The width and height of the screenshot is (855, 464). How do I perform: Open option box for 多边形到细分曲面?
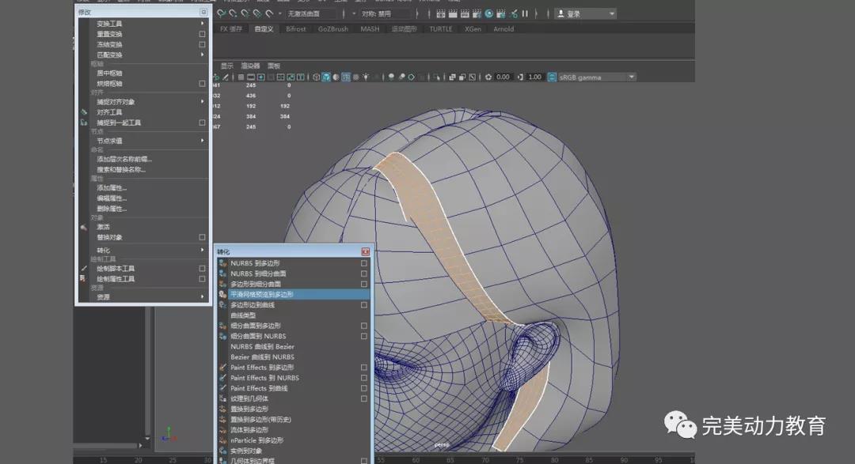click(363, 284)
